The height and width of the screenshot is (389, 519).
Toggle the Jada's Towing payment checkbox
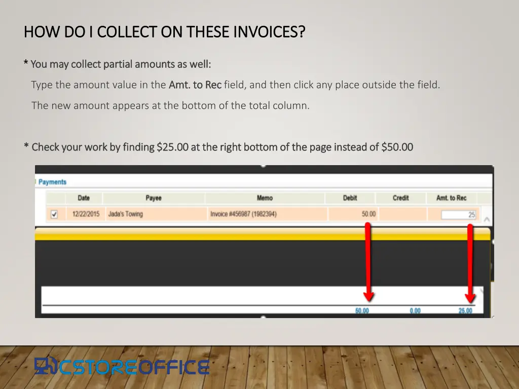54,214
